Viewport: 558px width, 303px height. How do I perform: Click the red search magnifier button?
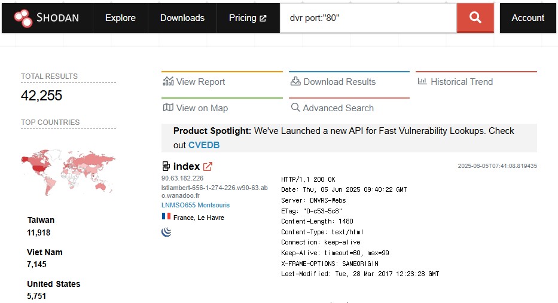[x=475, y=17]
